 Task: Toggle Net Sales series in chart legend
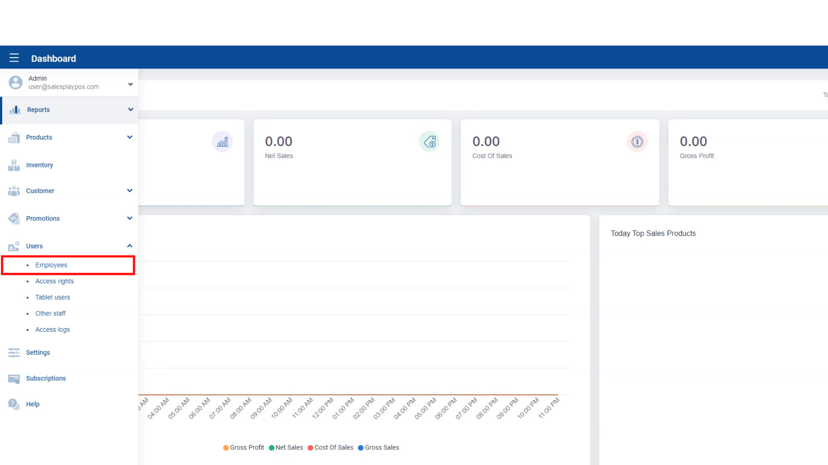point(286,448)
